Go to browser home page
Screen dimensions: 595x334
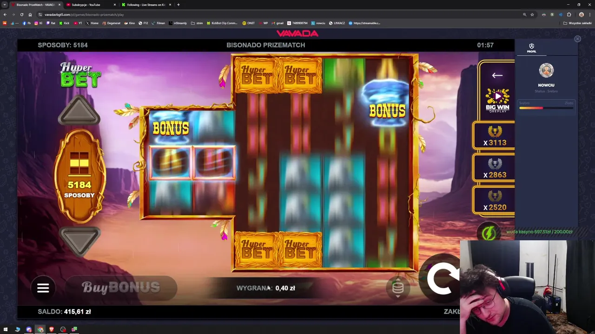point(30,14)
